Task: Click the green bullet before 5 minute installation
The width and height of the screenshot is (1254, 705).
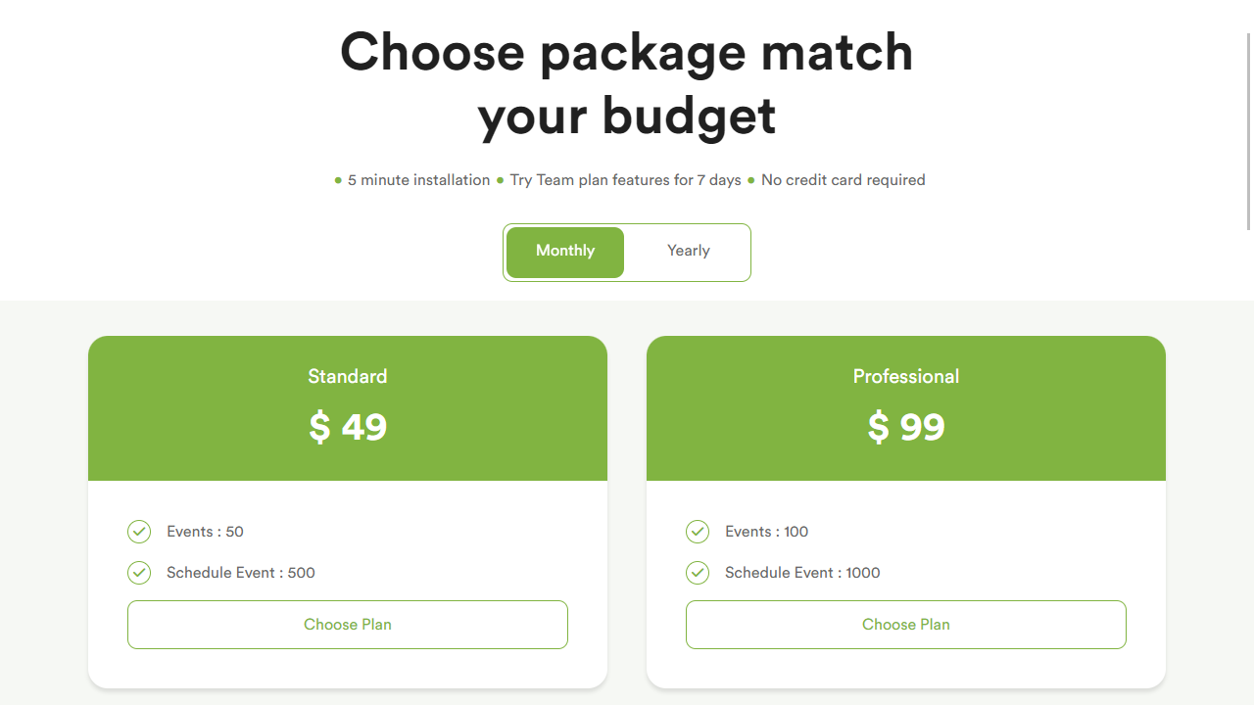Action: [x=338, y=180]
